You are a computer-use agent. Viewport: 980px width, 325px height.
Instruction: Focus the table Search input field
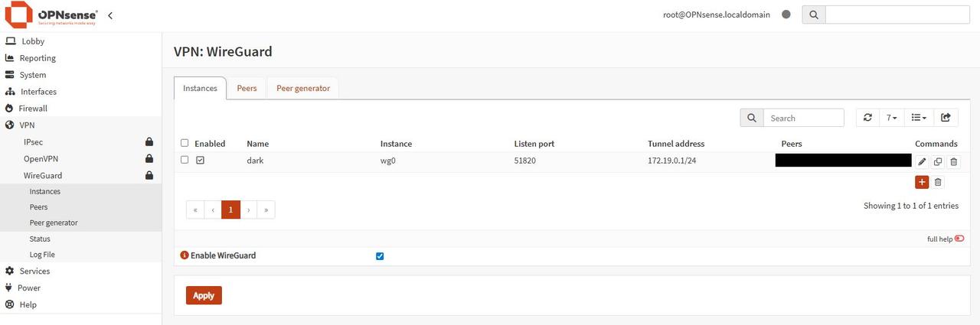[x=803, y=118]
